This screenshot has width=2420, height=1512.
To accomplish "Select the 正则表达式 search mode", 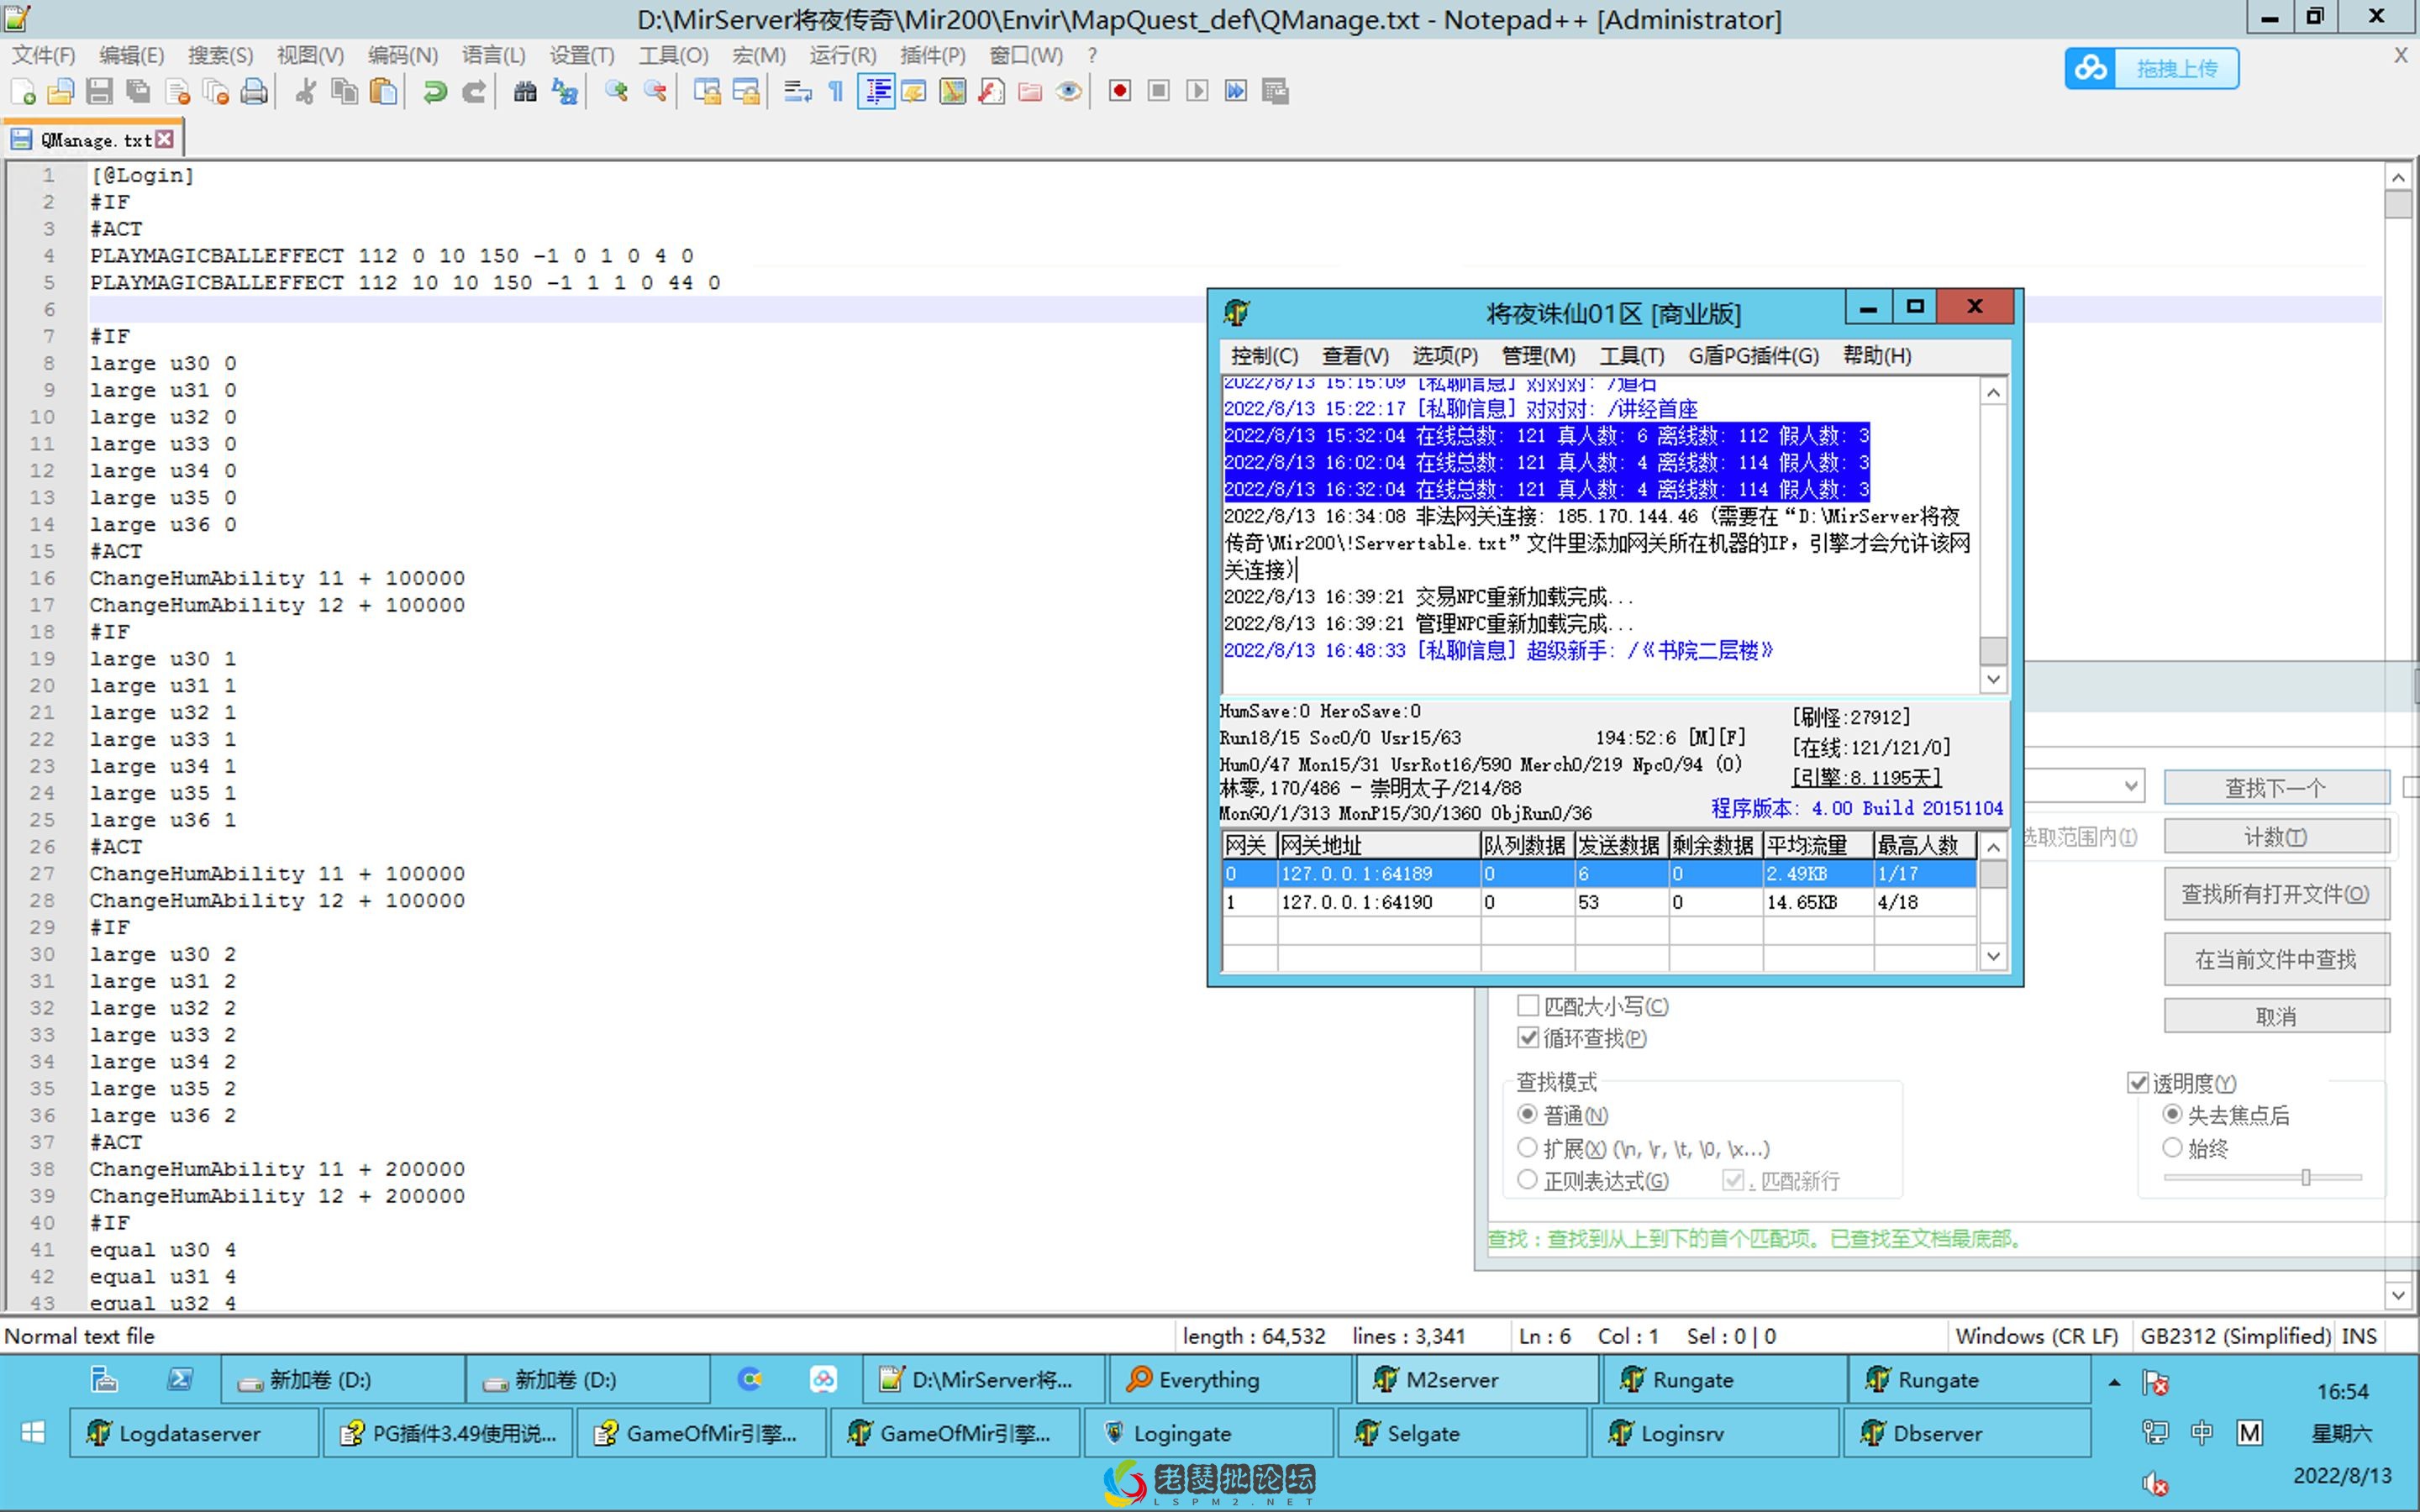I will 1528,1180.
